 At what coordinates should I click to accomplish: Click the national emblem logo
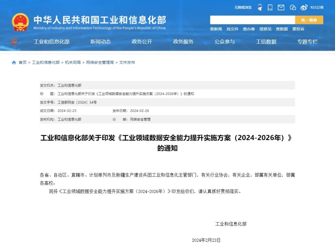(20, 22)
